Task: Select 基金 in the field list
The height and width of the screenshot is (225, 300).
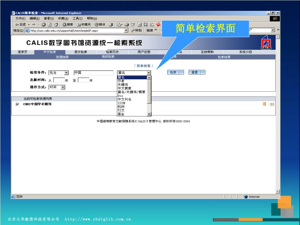Action: (x=132, y=114)
